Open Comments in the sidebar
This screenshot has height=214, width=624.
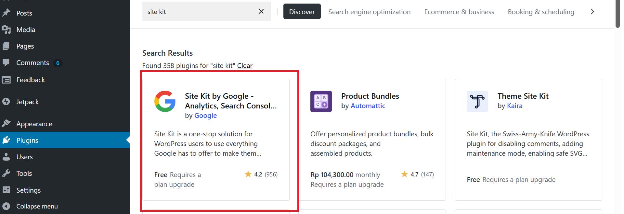32,62
